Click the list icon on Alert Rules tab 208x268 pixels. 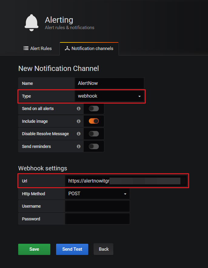click(x=26, y=49)
